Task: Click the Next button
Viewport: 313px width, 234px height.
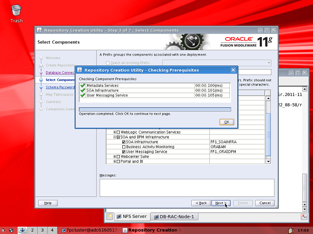Action: [221, 203]
